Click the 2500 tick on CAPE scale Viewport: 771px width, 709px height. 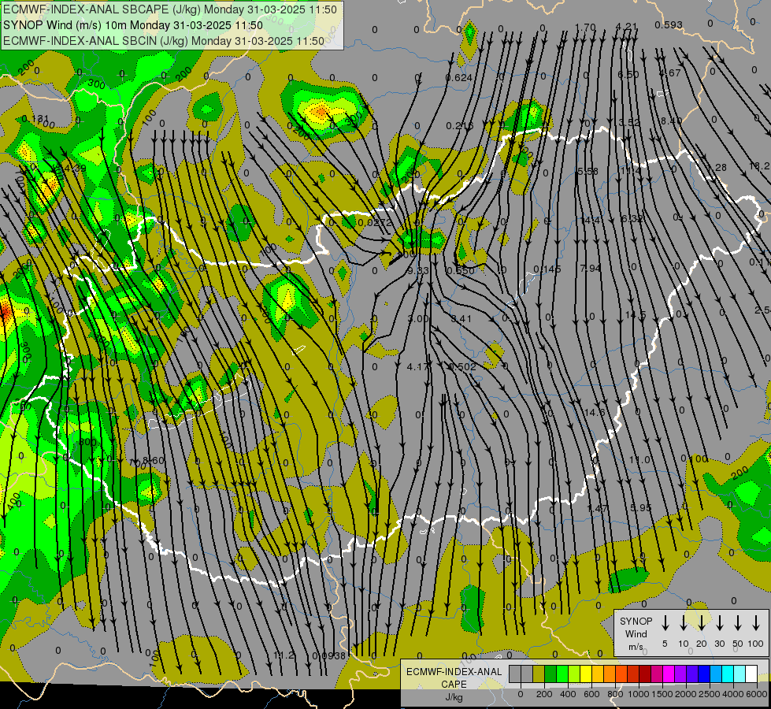(710, 694)
